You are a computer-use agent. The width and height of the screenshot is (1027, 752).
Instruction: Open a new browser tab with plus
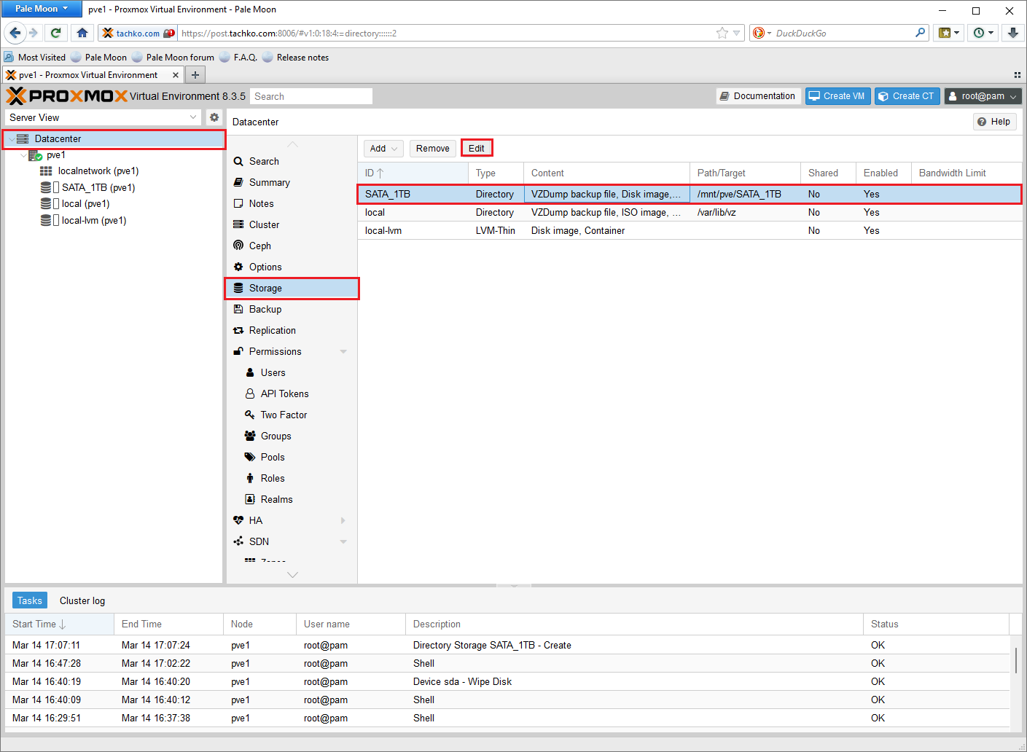tap(195, 74)
